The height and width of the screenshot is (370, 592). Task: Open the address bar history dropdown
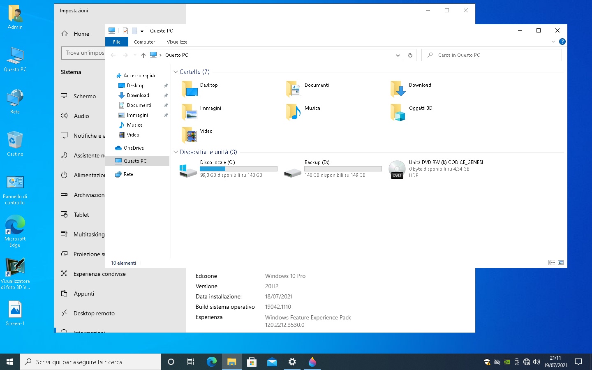(x=398, y=55)
